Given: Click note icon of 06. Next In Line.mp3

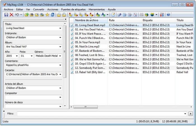Looking at the screenshot, I should 72,46.
